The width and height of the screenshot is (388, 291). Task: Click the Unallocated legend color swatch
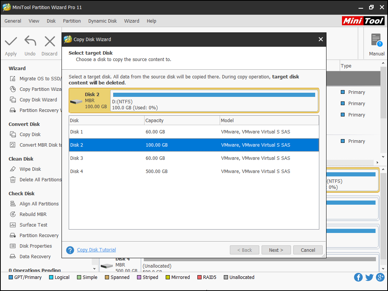click(226, 277)
